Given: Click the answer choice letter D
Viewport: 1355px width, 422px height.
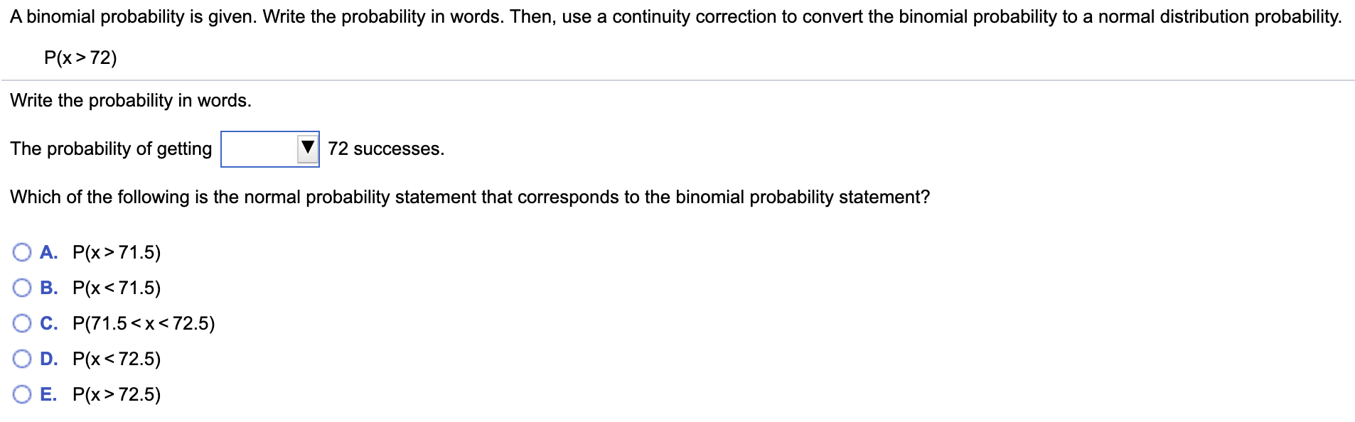Looking at the screenshot, I should [48, 359].
